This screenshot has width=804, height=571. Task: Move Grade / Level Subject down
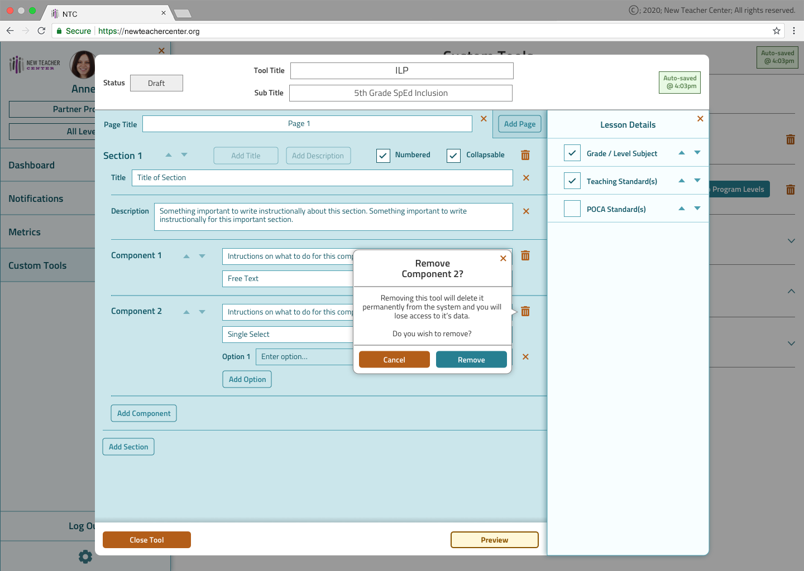697,152
